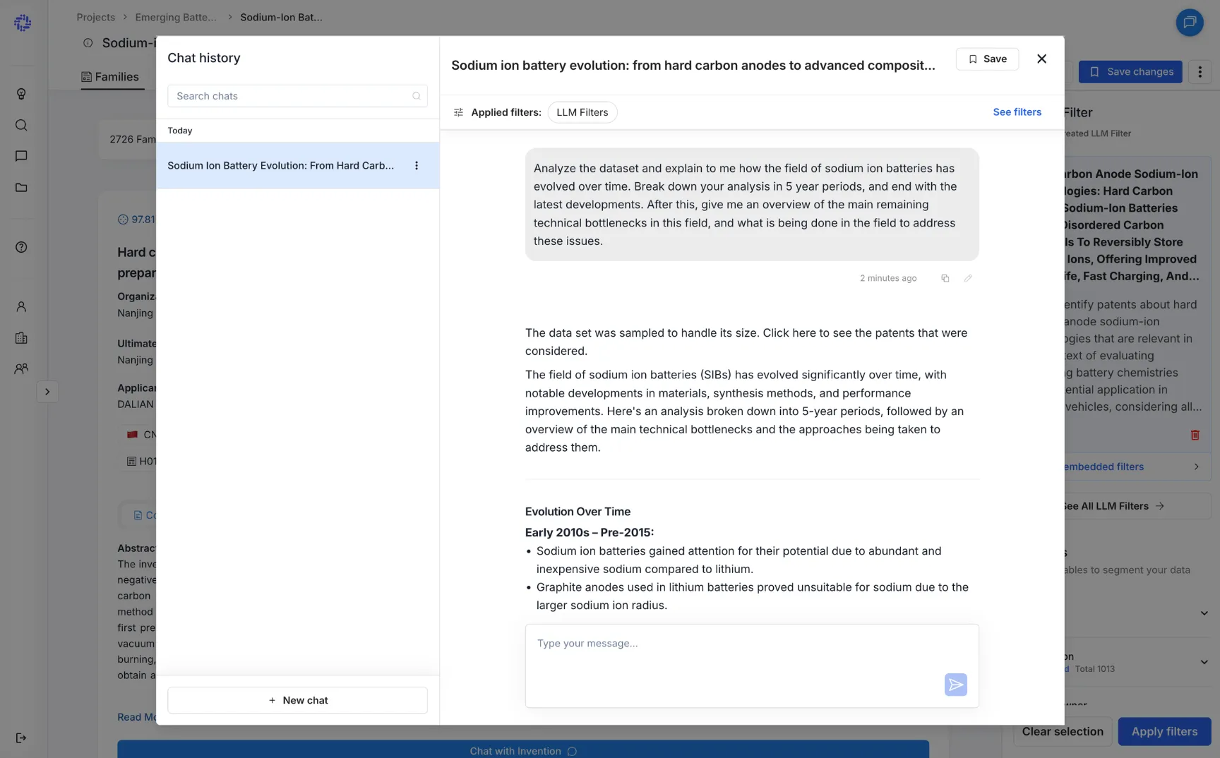Open Emerging Batte... breadcrumb item
The image size is (1220, 758).
(x=176, y=17)
